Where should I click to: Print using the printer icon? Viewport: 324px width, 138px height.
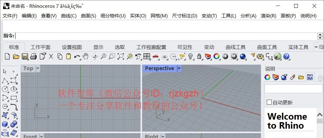[34, 56]
